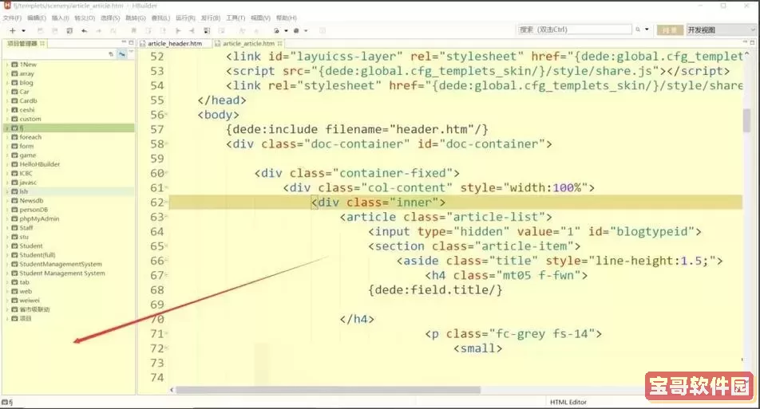
Task: Select the 项目 project folder
Action: [26, 318]
